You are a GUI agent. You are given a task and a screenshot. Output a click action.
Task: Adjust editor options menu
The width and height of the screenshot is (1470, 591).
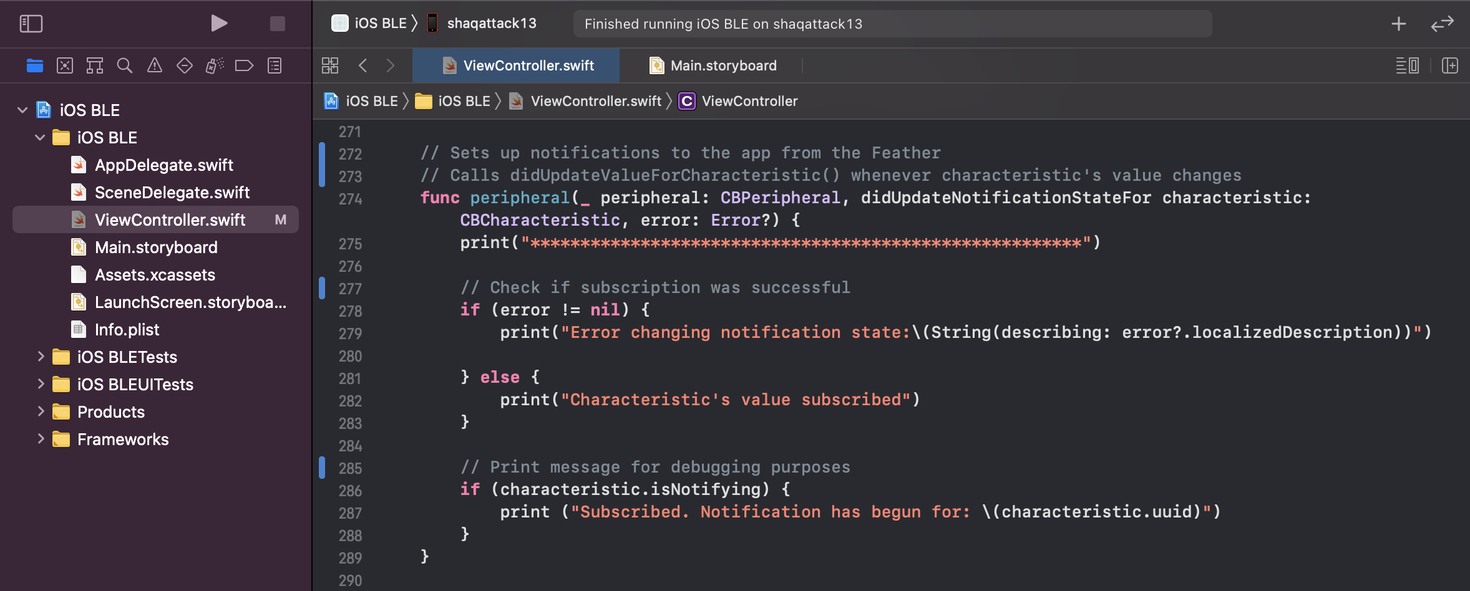click(x=1408, y=65)
